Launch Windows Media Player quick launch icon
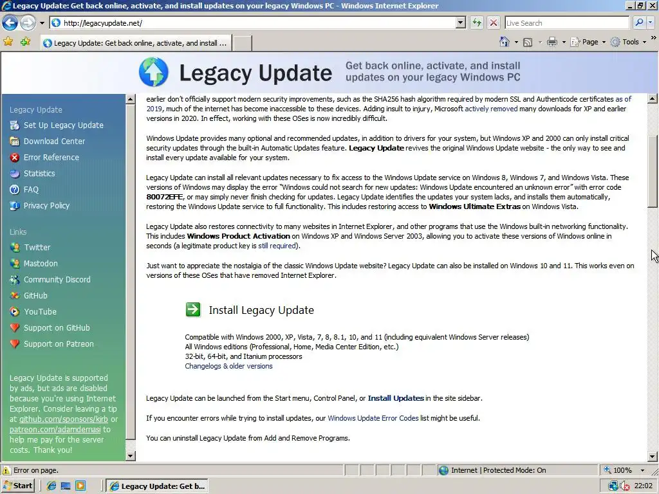 [x=80, y=486]
